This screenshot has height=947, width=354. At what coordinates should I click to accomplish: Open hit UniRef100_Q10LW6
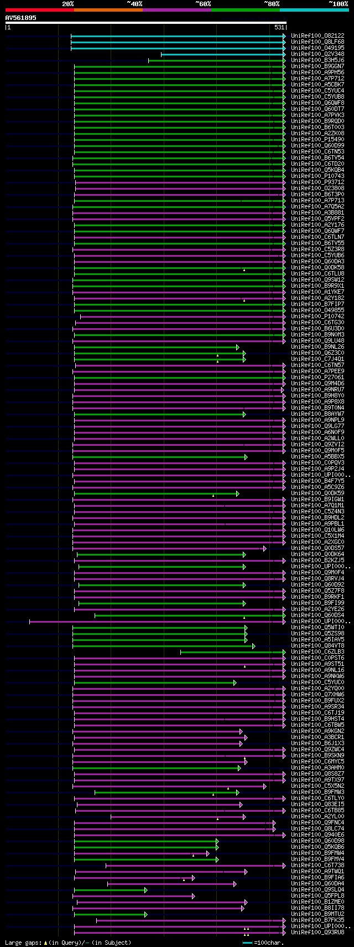pyautogui.click(x=317, y=529)
